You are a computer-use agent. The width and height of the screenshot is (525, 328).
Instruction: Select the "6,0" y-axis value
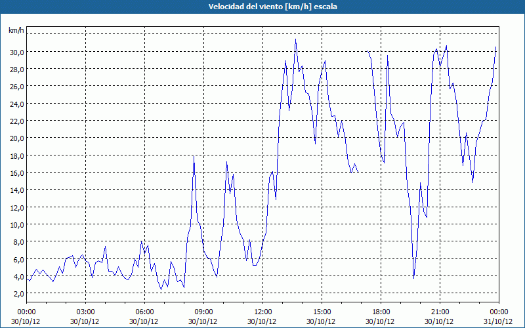click(18, 259)
